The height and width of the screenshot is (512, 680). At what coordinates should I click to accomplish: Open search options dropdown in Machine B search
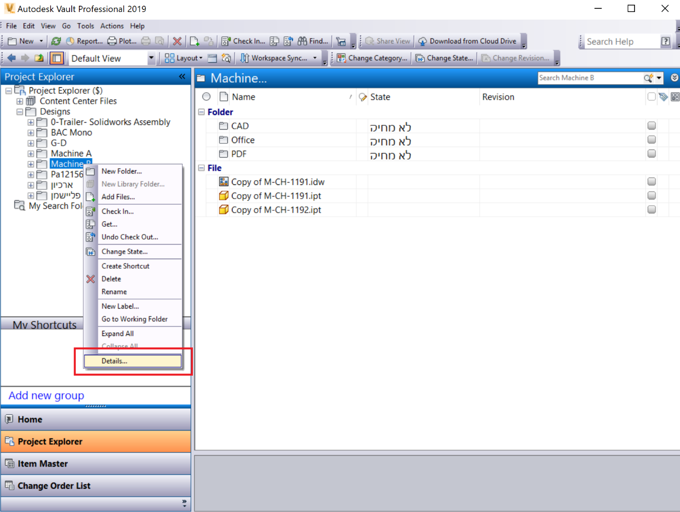pyautogui.click(x=659, y=78)
